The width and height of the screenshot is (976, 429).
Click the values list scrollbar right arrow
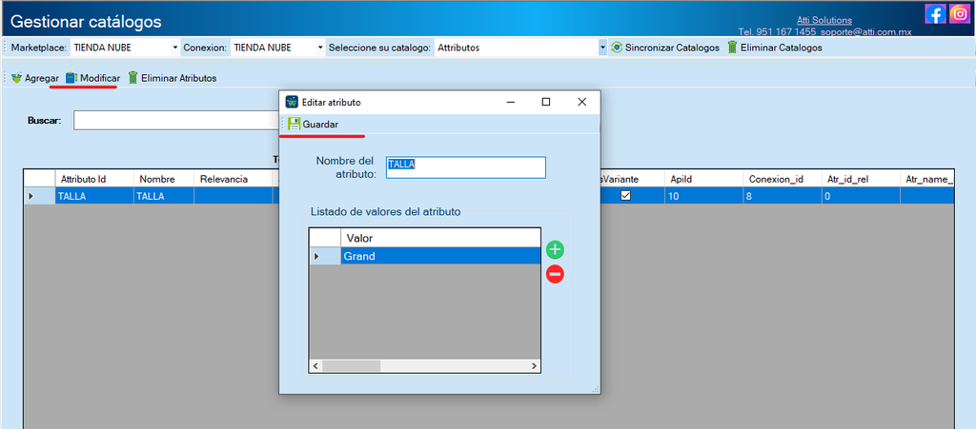tap(534, 366)
